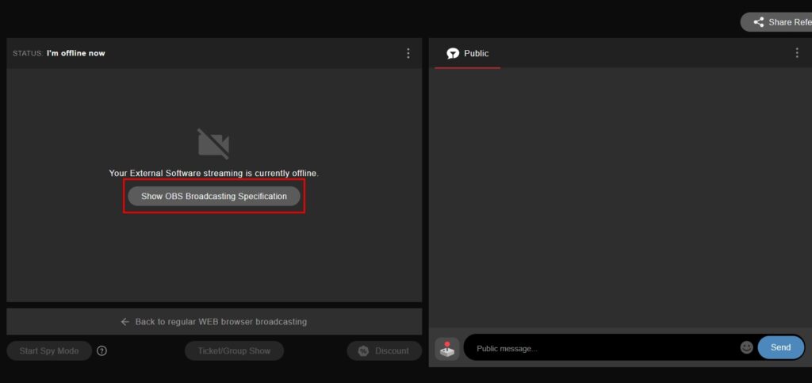The image size is (812, 383).
Task: Open the chat panel three-dot menu
Action: (x=797, y=53)
